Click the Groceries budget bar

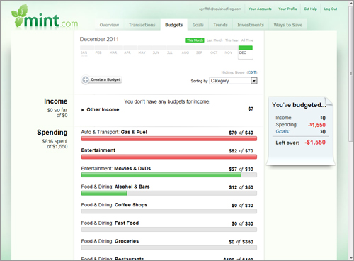[x=169, y=248]
